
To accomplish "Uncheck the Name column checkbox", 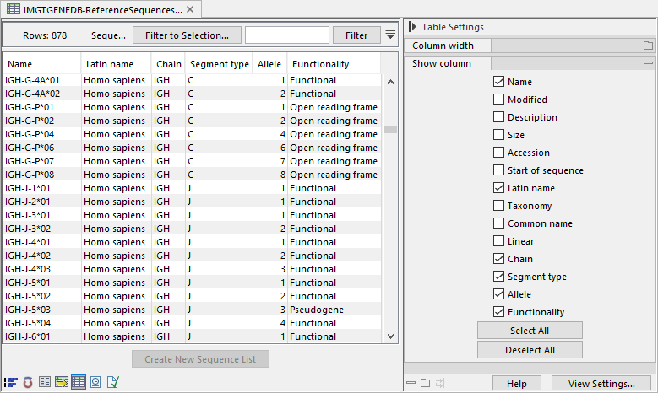I will [498, 82].
